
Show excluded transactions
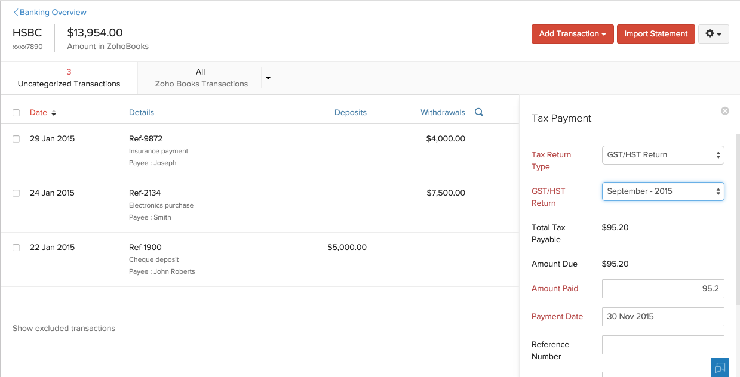point(64,328)
